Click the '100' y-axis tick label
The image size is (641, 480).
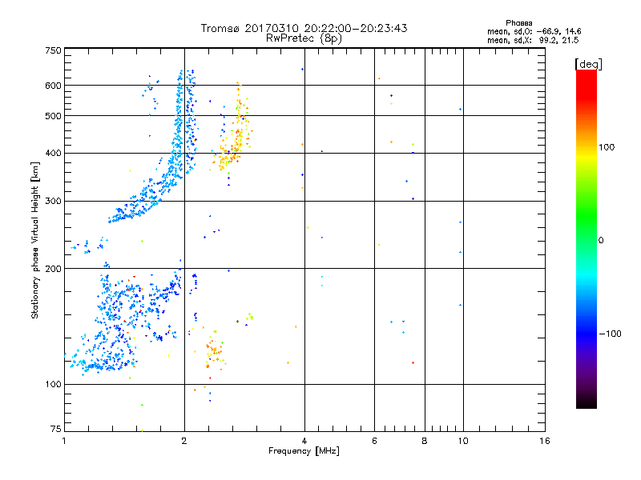[x=53, y=384]
